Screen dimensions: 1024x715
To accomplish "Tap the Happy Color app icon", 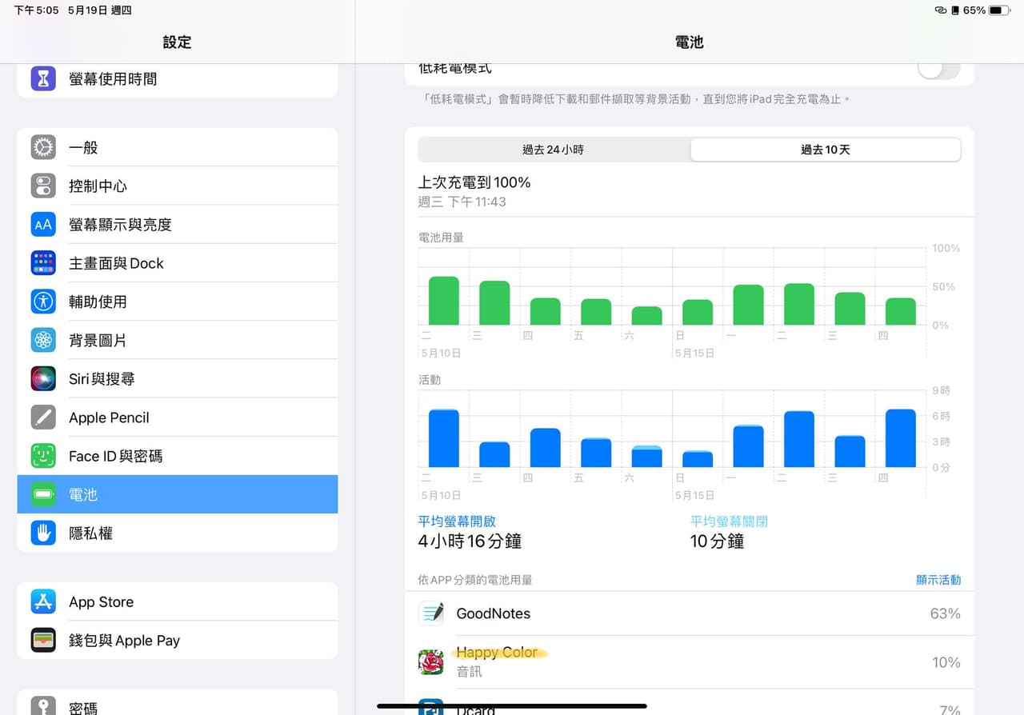I will tap(431, 662).
